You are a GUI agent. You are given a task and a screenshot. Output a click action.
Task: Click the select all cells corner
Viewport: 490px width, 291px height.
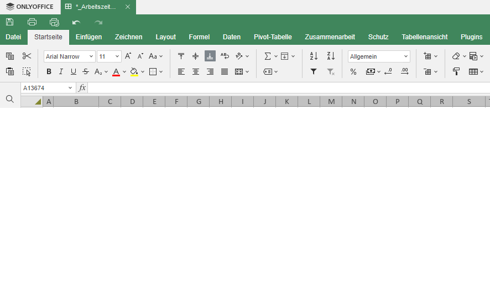click(x=32, y=102)
